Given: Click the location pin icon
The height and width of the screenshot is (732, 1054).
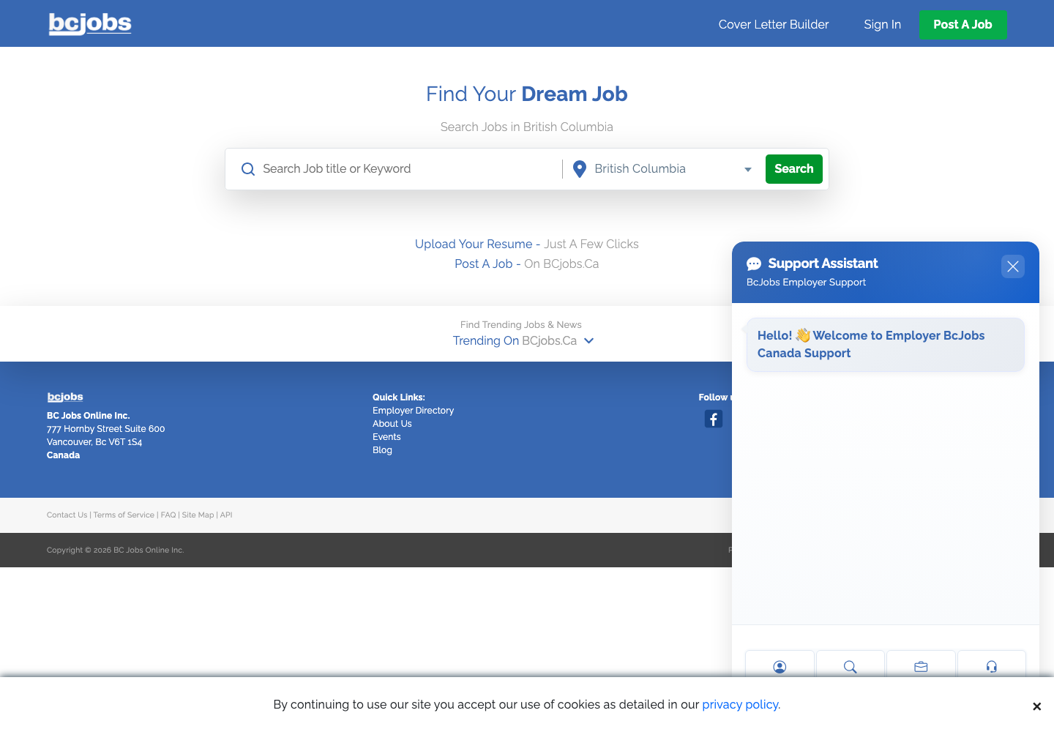Looking at the screenshot, I should coord(580,169).
